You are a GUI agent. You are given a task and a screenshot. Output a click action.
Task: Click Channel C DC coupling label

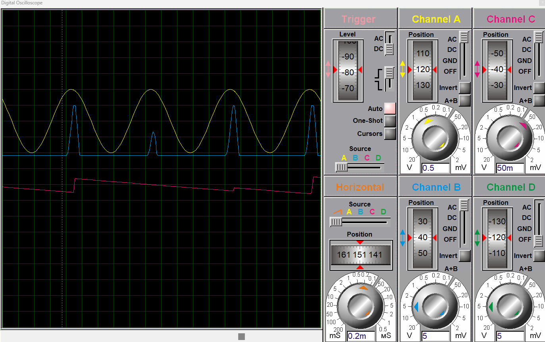click(x=527, y=50)
